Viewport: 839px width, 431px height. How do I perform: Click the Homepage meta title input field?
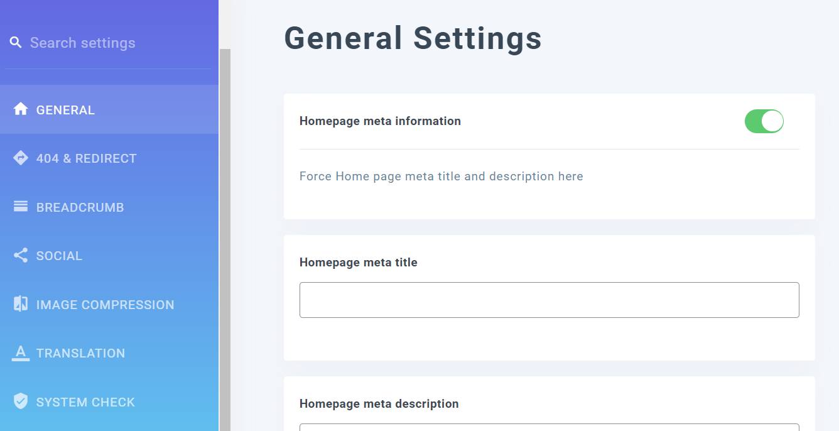549,300
